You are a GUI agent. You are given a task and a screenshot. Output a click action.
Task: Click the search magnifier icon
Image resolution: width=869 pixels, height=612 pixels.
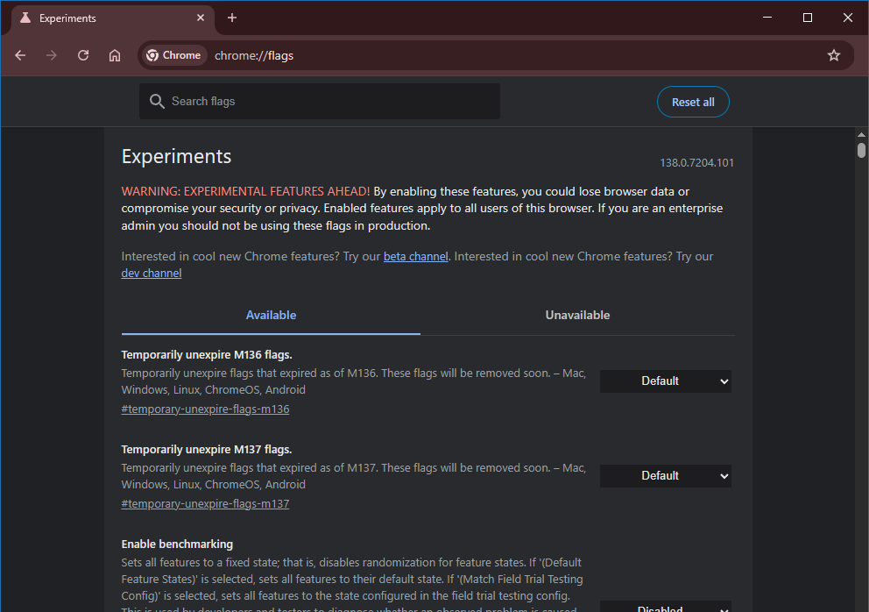pyautogui.click(x=157, y=102)
